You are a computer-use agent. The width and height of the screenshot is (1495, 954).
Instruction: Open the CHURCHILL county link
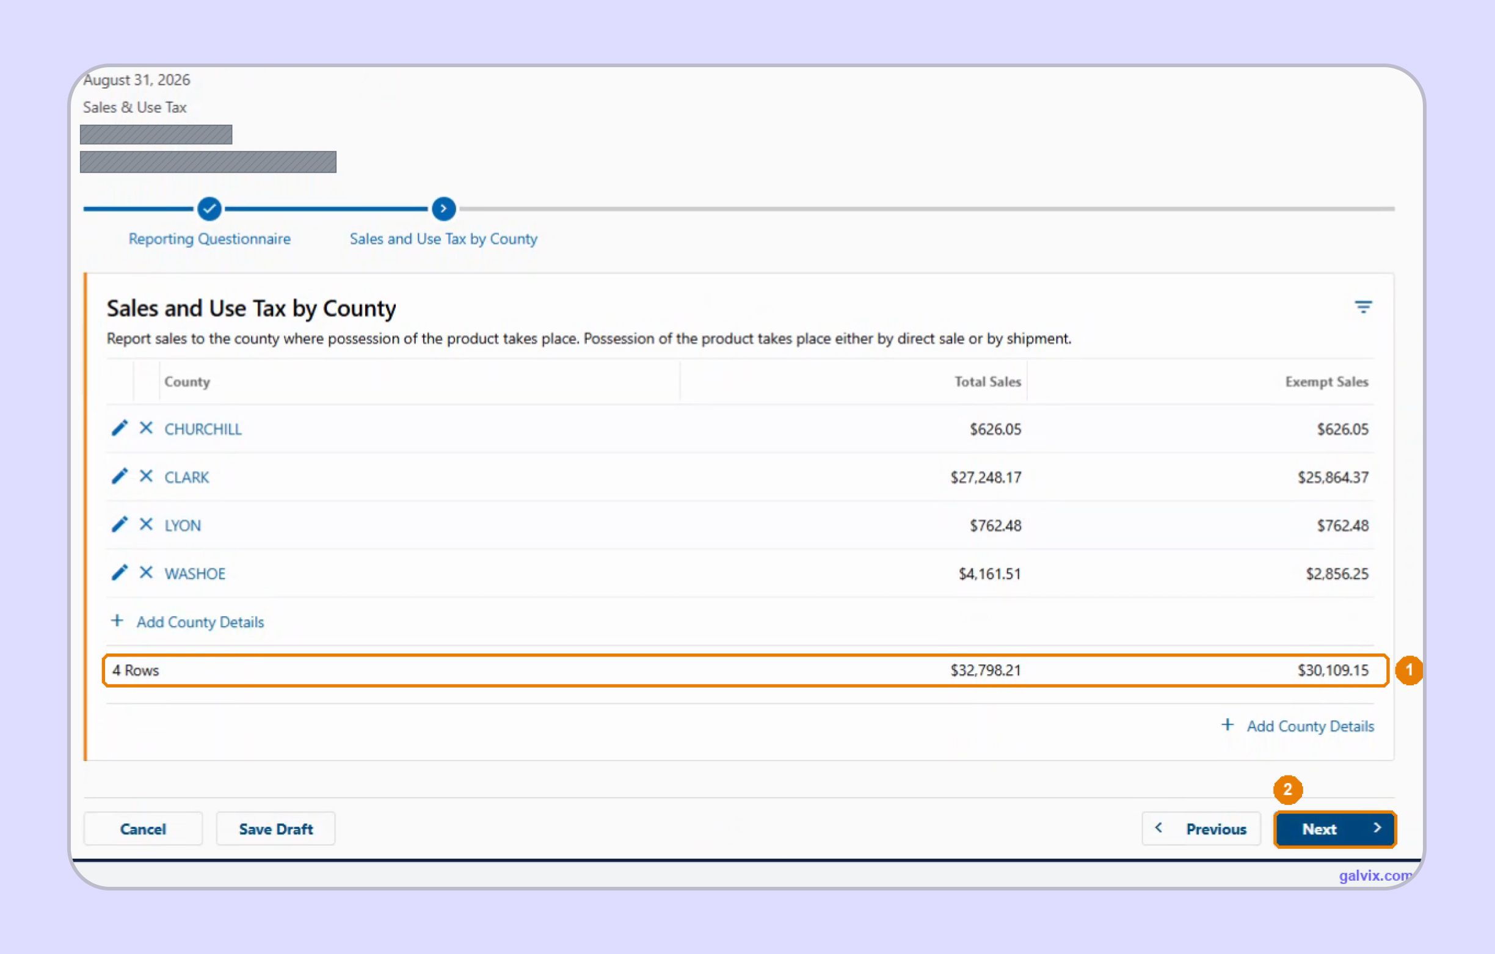203,429
